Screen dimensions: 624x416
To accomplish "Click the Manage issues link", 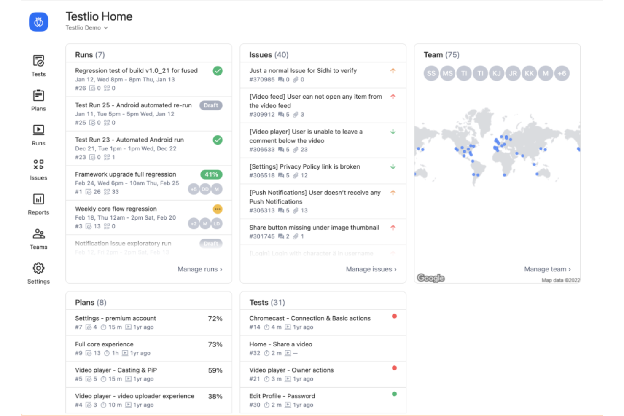I will pos(371,269).
